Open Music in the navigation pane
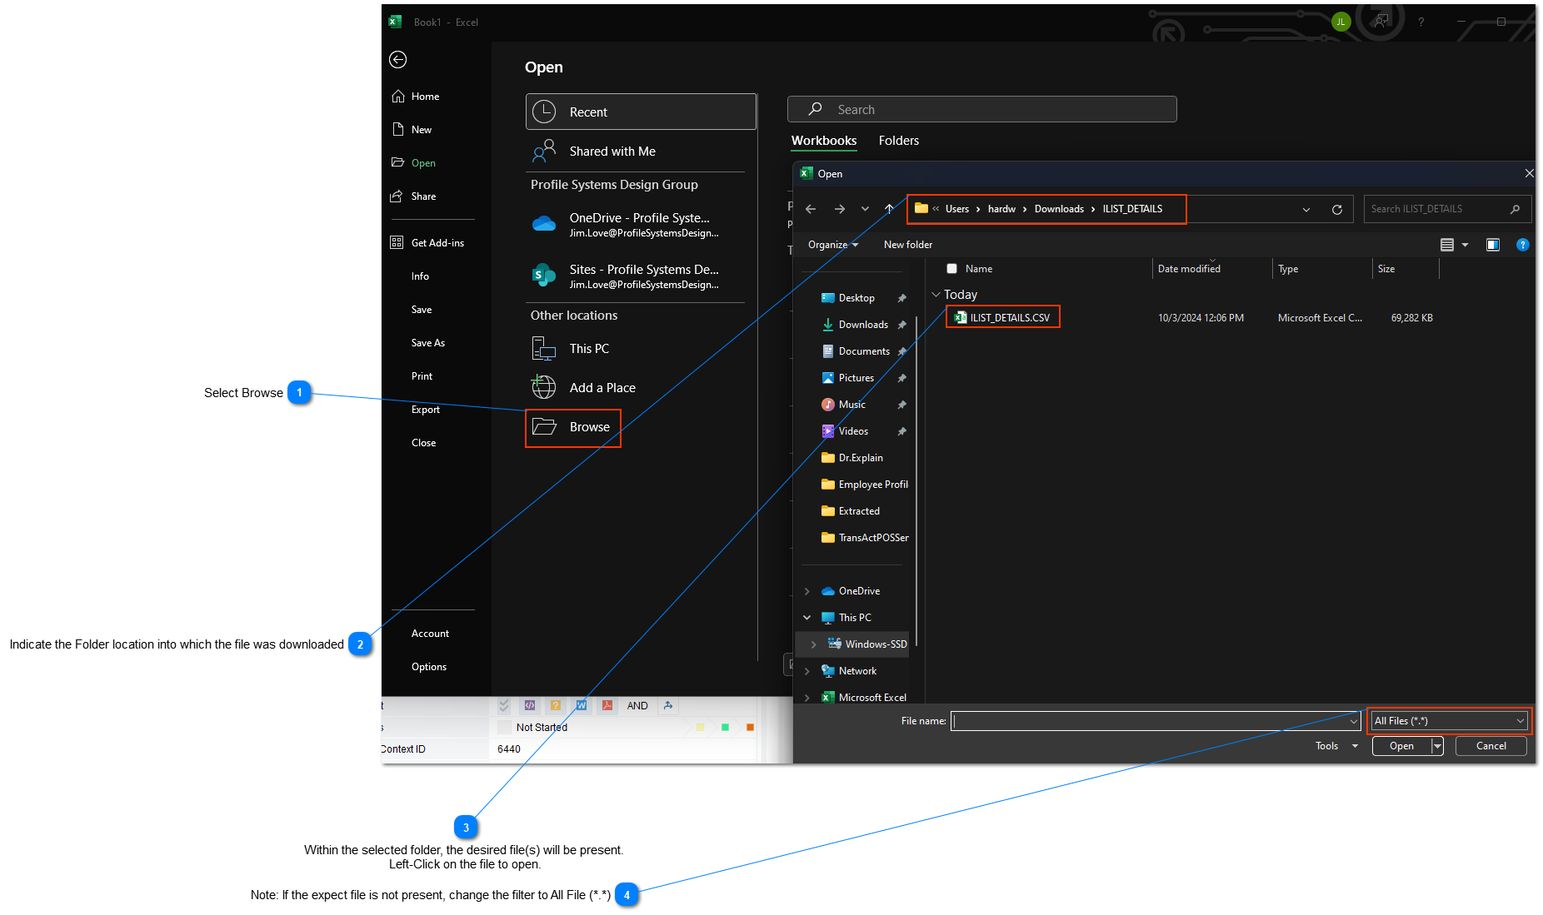 pyautogui.click(x=852, y=405)
